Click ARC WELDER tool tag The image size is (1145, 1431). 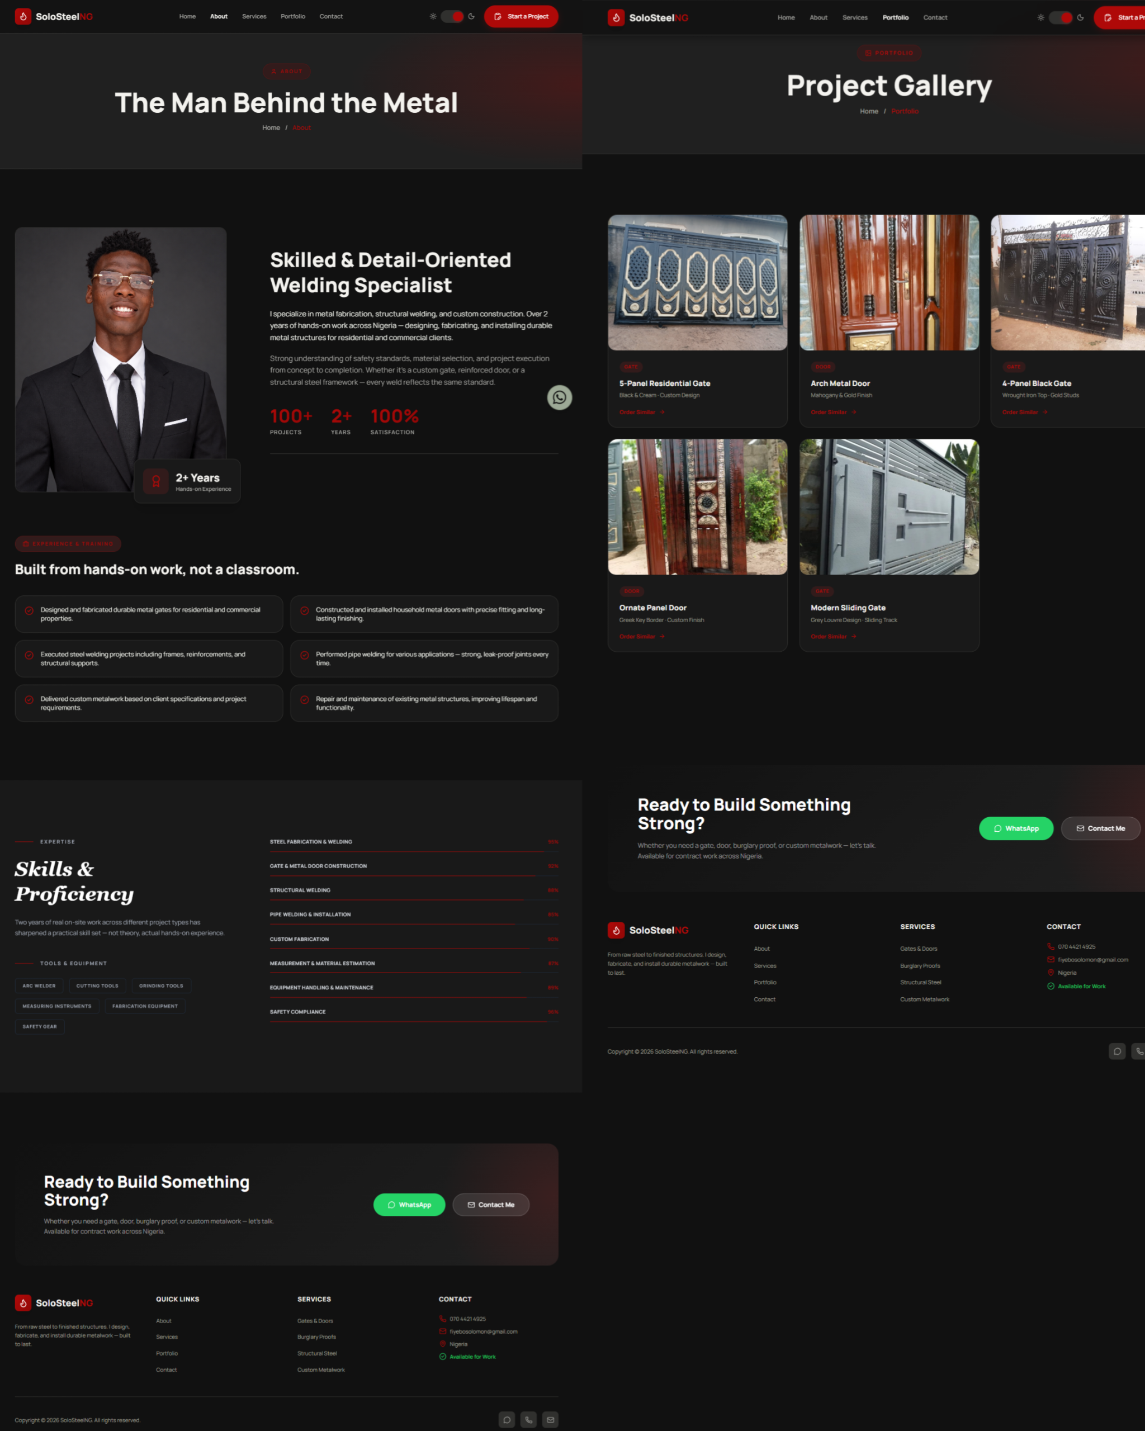(x=39, y=985)
